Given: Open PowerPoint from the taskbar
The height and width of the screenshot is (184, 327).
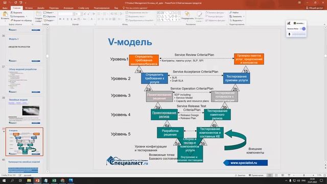Looking at the screenshot, I should (x=37, y=180).
